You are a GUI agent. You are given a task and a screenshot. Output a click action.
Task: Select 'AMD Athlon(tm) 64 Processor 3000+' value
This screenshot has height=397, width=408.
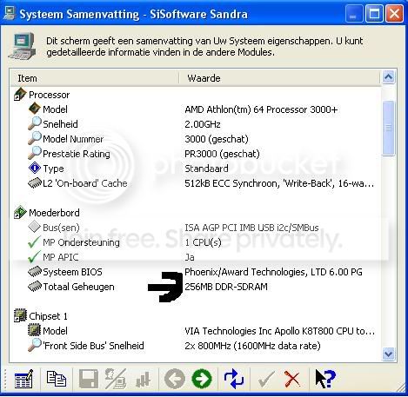261,109
